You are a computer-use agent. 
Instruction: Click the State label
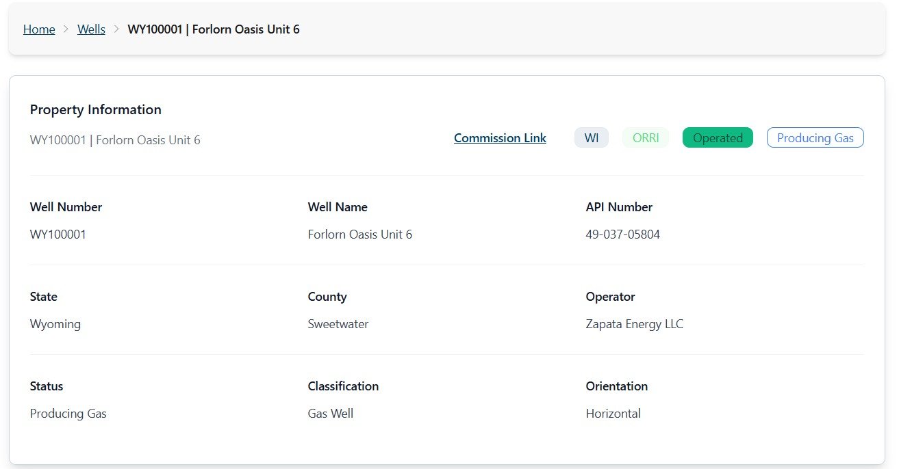44,297
